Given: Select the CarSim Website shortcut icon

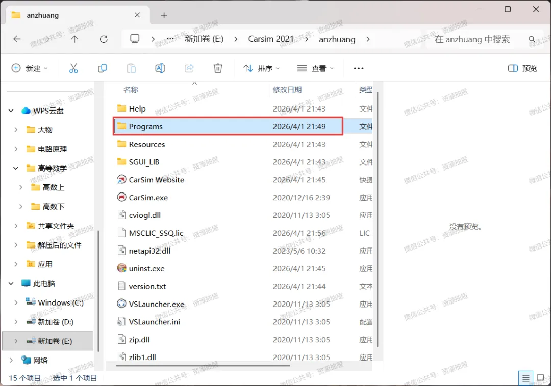Looking at the screenshot, I should point(121,179).
